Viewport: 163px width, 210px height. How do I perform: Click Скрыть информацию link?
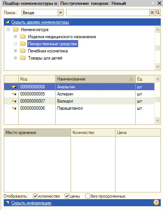31,203
